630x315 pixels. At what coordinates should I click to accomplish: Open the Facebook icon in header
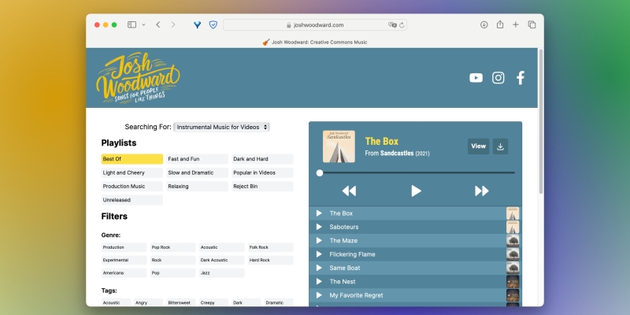pos(521,77)
